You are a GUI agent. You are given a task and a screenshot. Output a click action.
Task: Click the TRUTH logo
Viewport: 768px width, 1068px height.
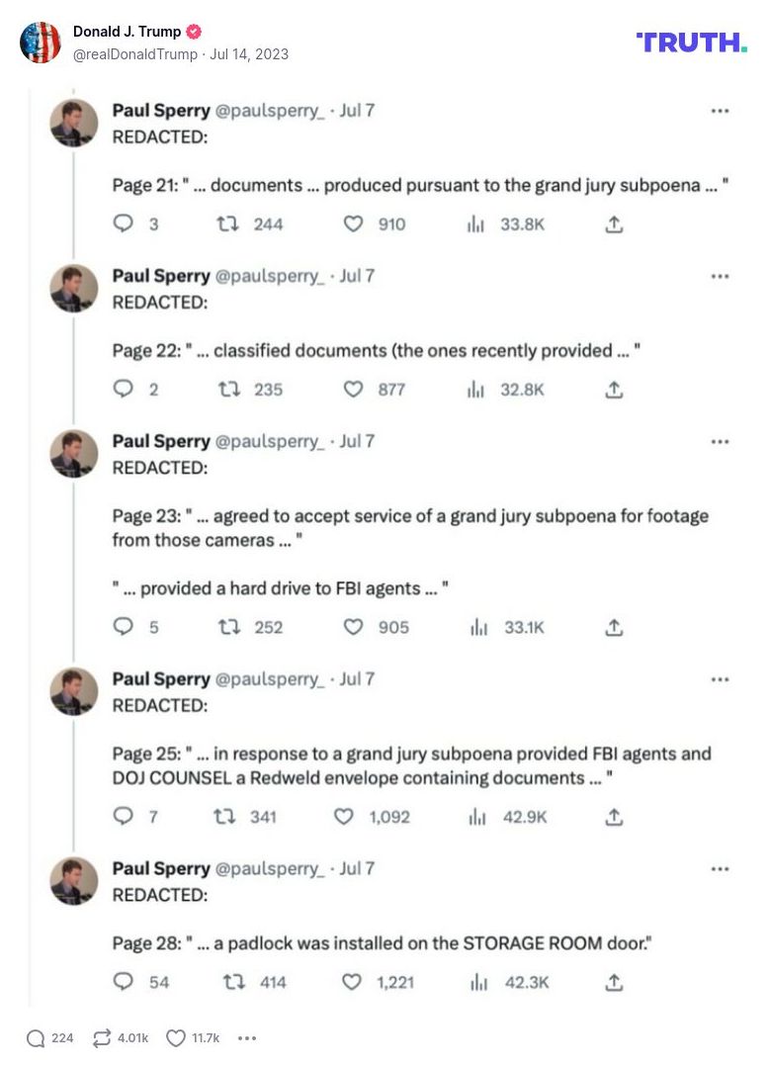[x=691, y=43]
